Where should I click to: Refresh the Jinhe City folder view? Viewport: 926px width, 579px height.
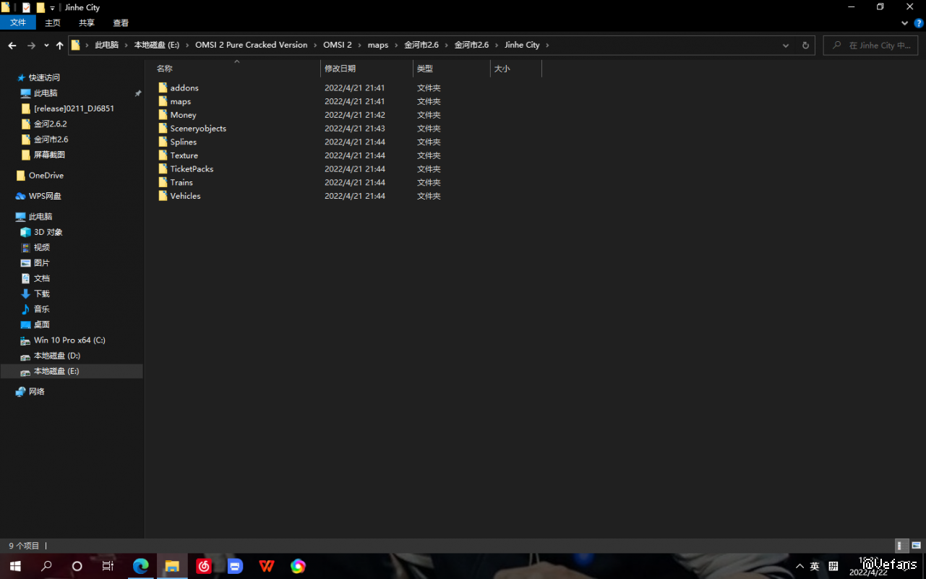click(805, 46)
